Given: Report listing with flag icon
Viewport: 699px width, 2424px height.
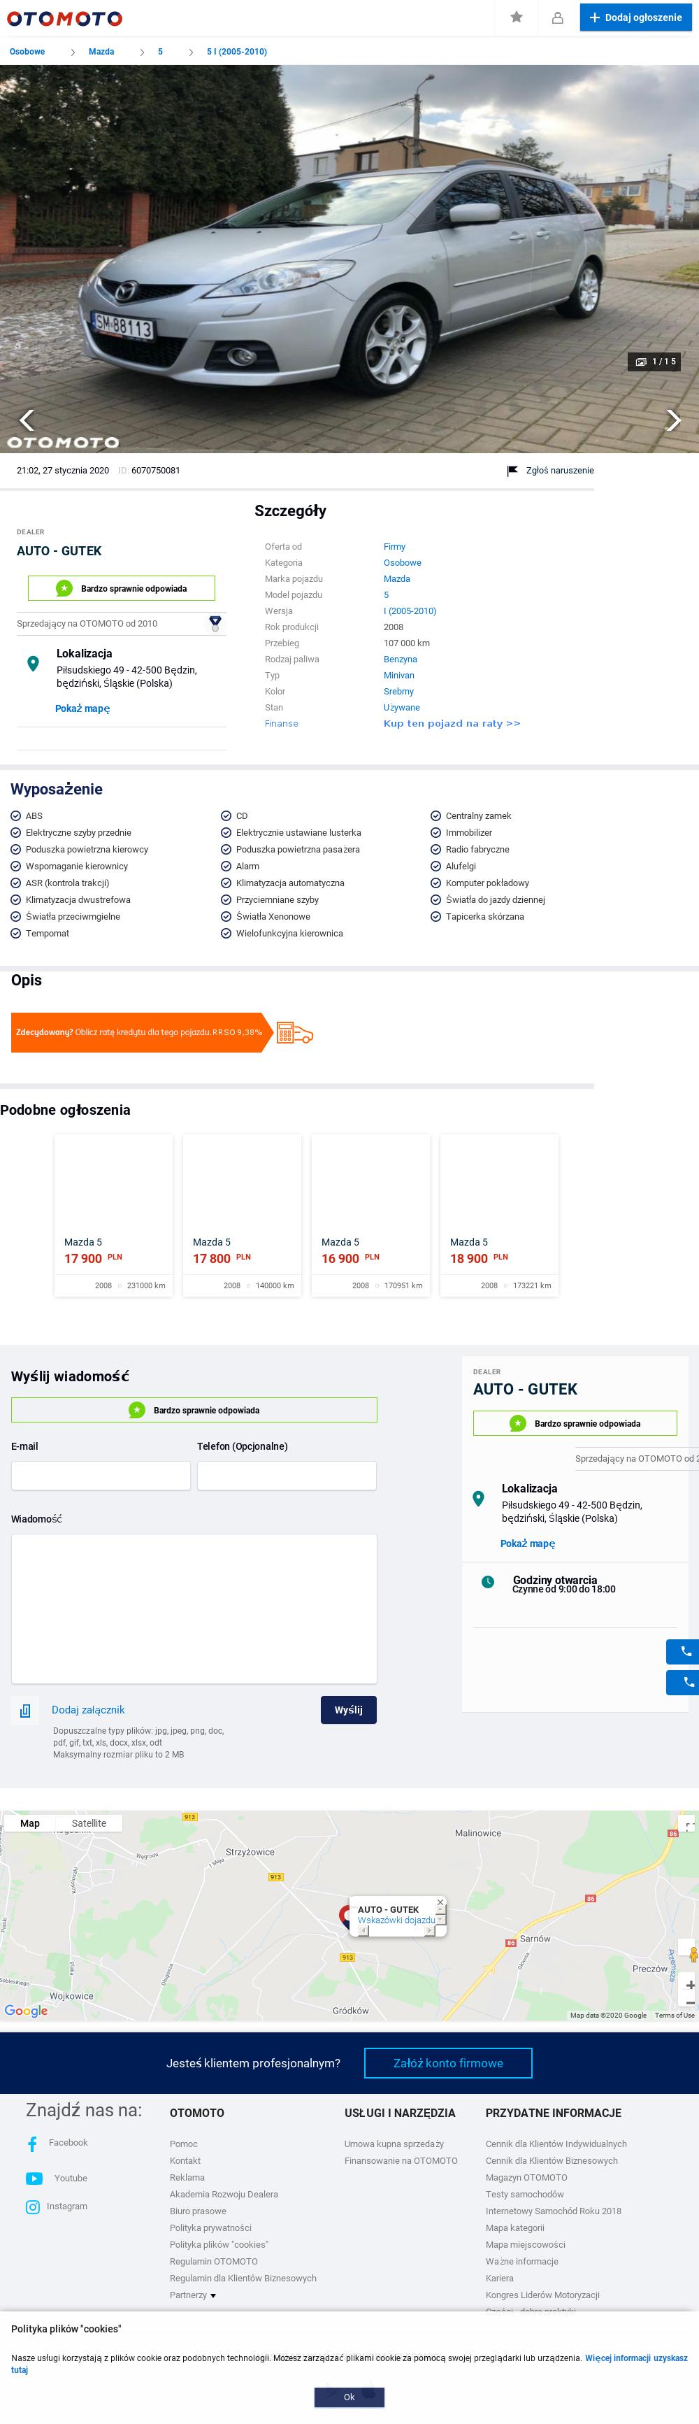Looking at the screenshot, I should [512, 471].
